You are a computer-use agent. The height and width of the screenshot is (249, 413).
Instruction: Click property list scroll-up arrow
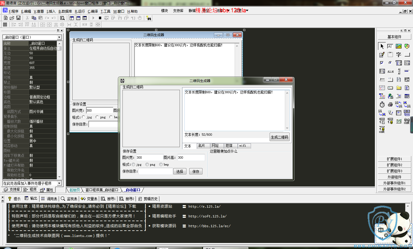pyautogui.click(x=59, y=43)
